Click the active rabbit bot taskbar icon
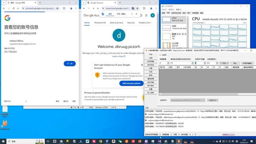 [x=179, y=141]
